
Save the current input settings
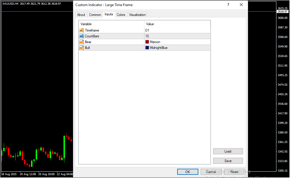(228, 161)
